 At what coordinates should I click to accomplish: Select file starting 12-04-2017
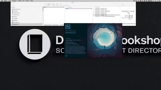click(x=101, y=8)
